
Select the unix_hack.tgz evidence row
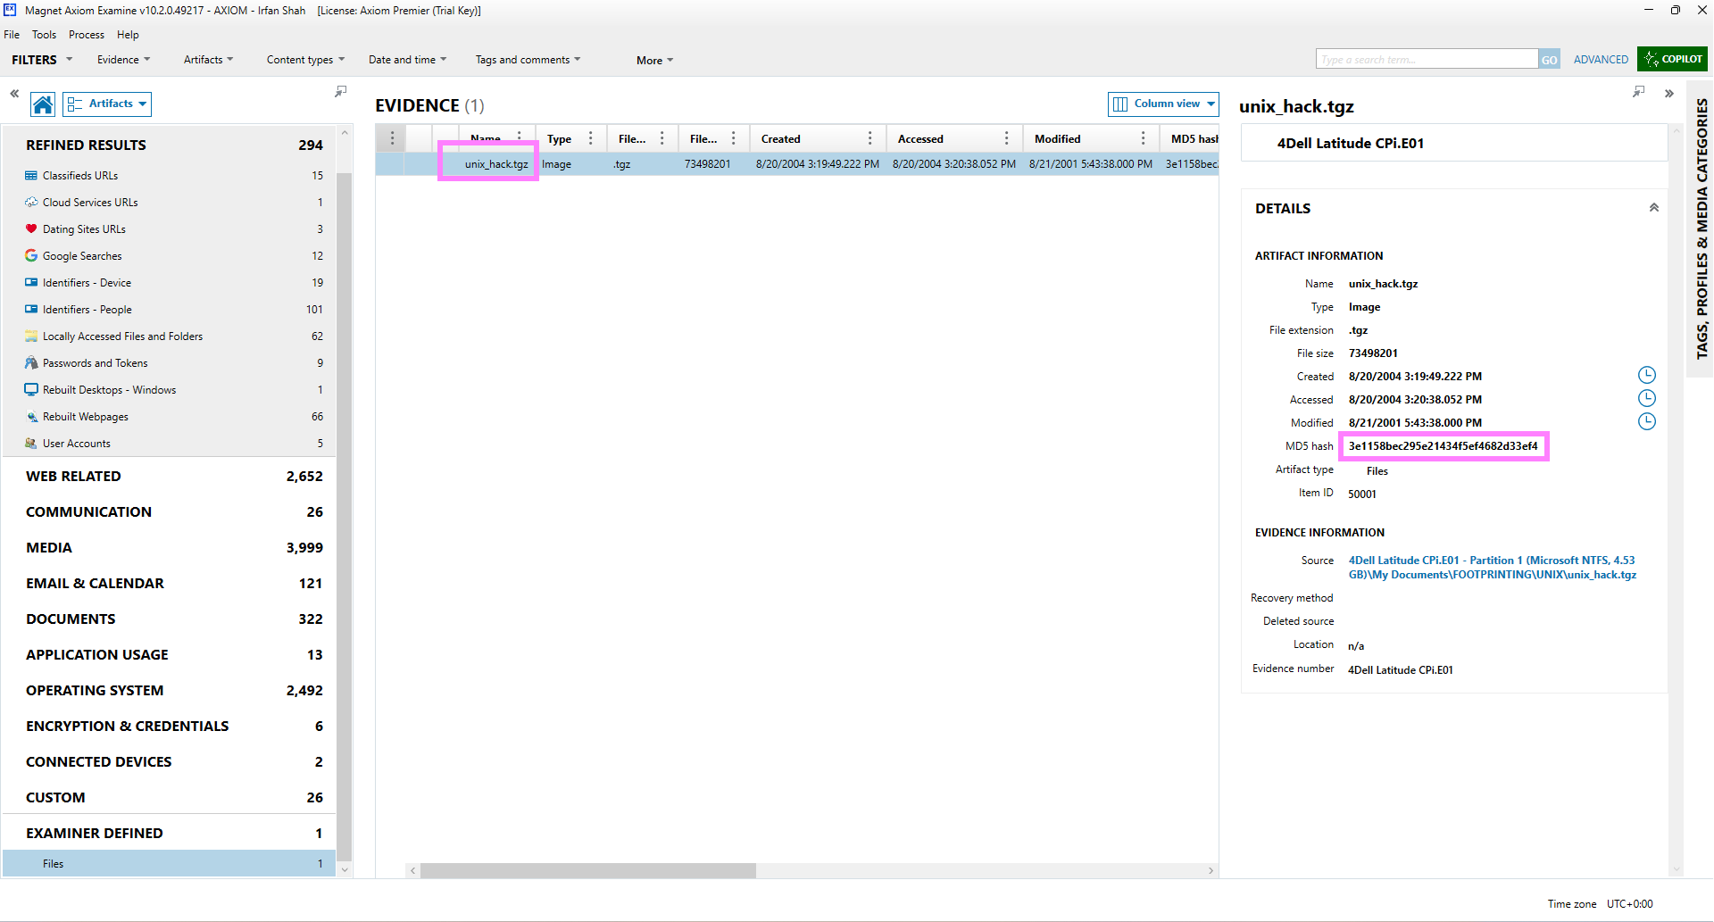click(x=796, y=164)
